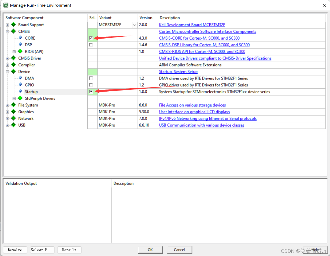Open the CMSIS-RTOS API link
This screenshot has width=330, height=256.
202,51
